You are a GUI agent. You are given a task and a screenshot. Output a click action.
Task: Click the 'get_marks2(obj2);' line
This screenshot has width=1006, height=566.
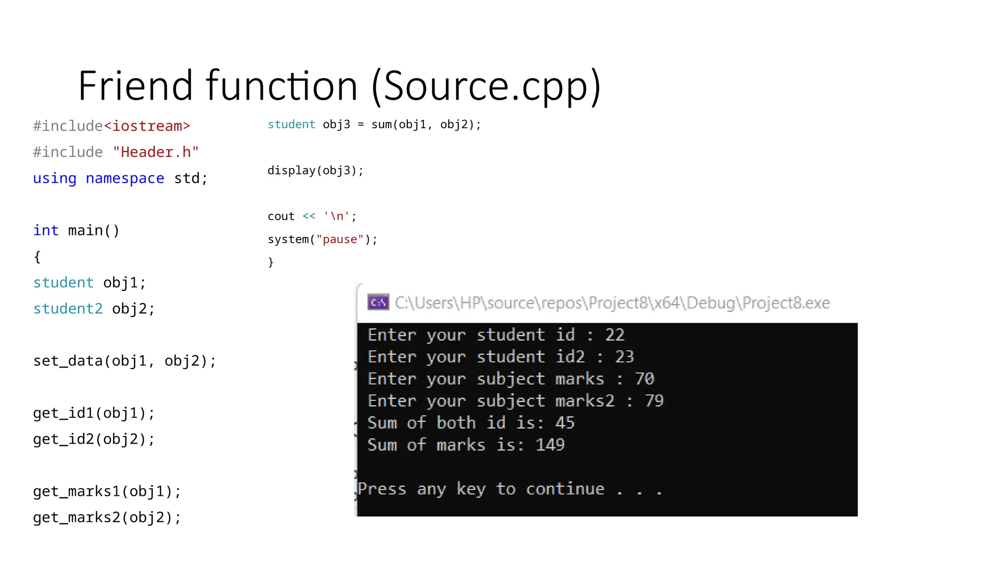point(107,517)
